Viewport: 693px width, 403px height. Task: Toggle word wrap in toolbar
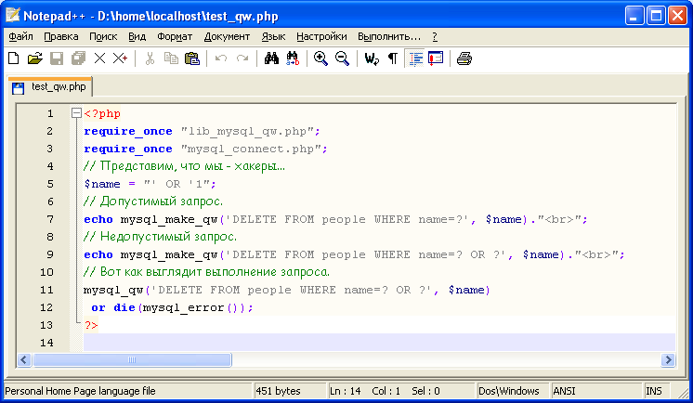coord(372,58)
